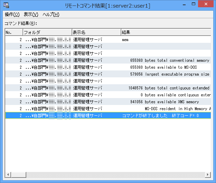Screen dimensions: 216x183
Task: Click the フォルダ column header
Action: [47, 32]
